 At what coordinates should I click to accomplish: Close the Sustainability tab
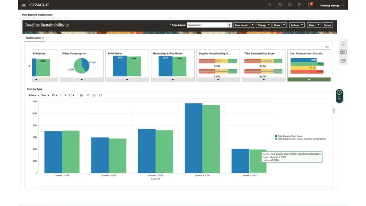coord(43,38)
